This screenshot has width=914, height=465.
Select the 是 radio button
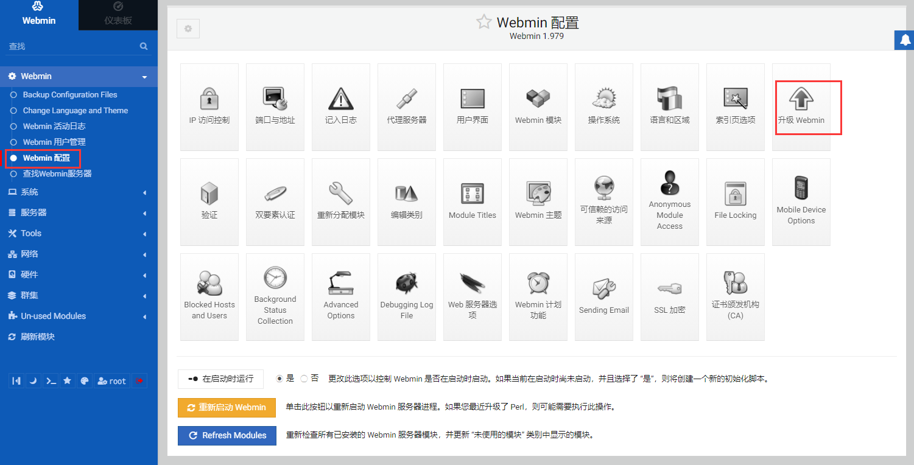[279, 379]
